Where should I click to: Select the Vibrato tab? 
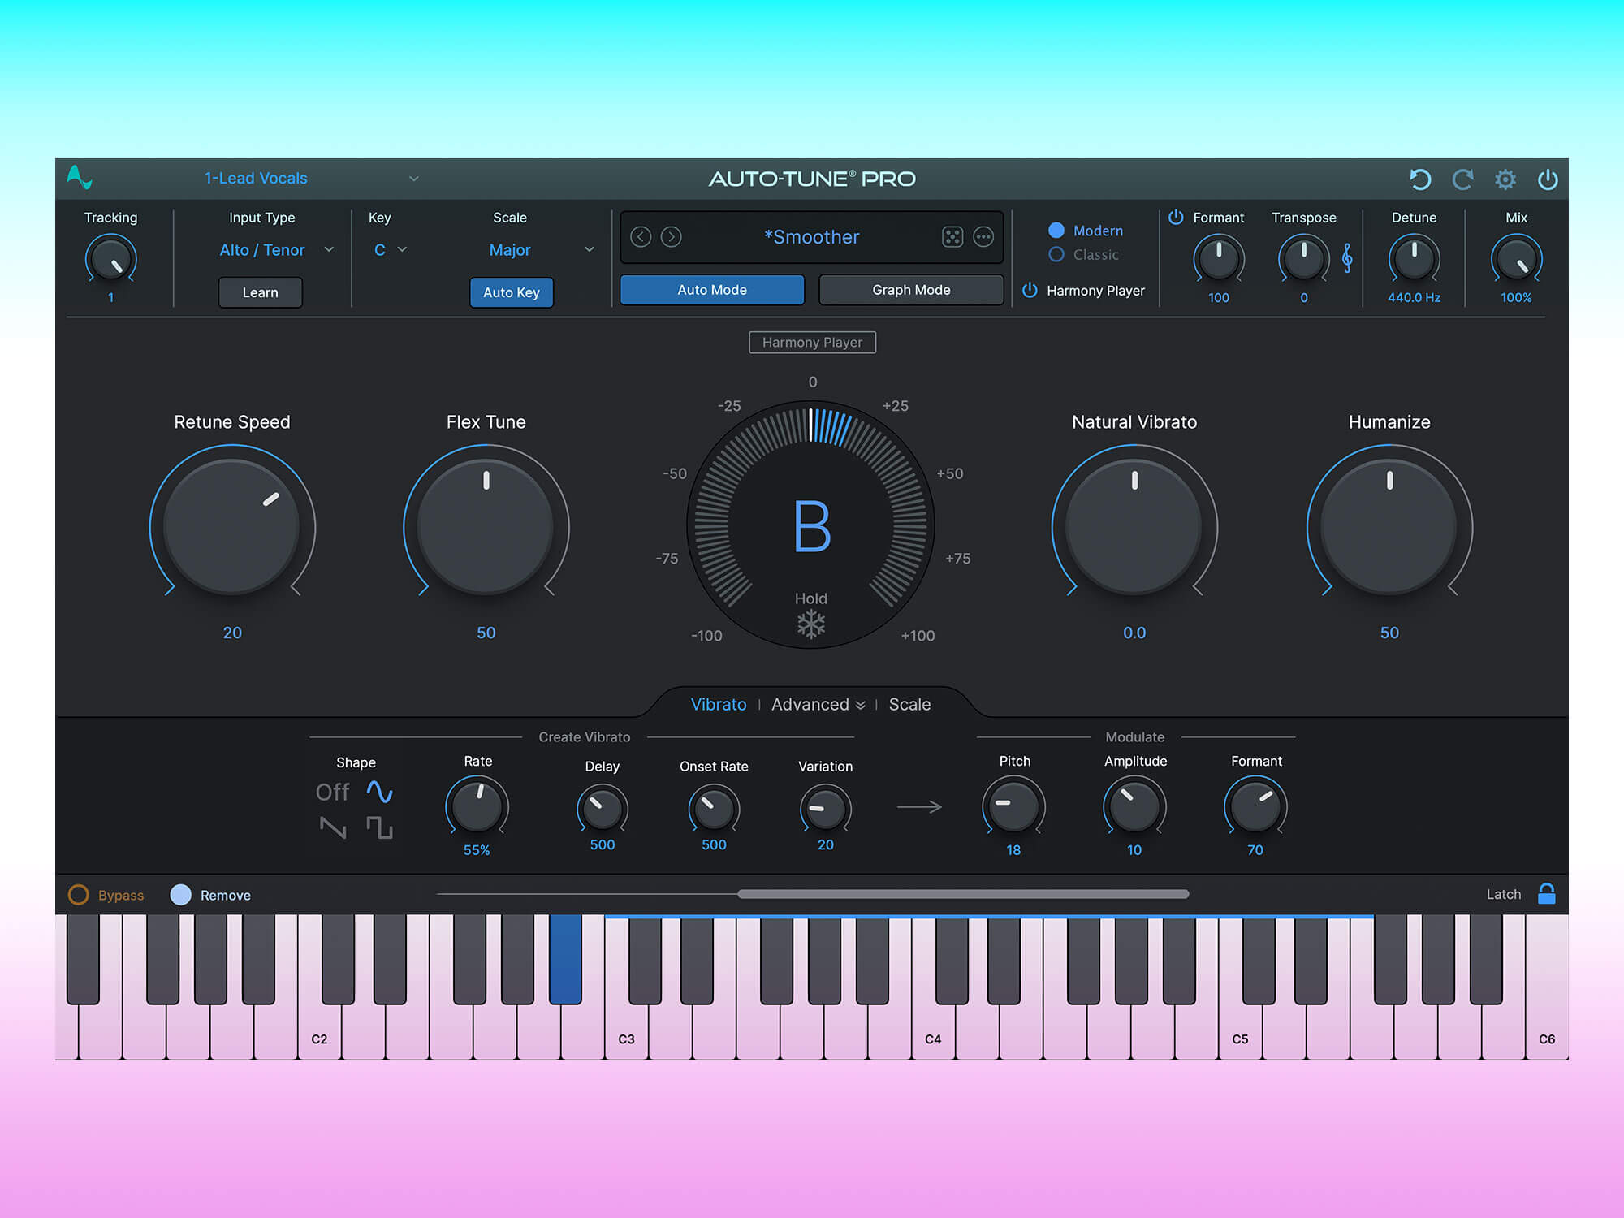coord(718,705)
